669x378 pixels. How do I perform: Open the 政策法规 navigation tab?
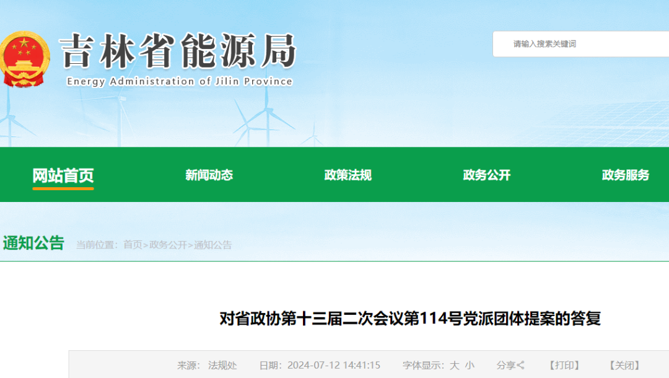pyautogui.click(x=348, y=175)
